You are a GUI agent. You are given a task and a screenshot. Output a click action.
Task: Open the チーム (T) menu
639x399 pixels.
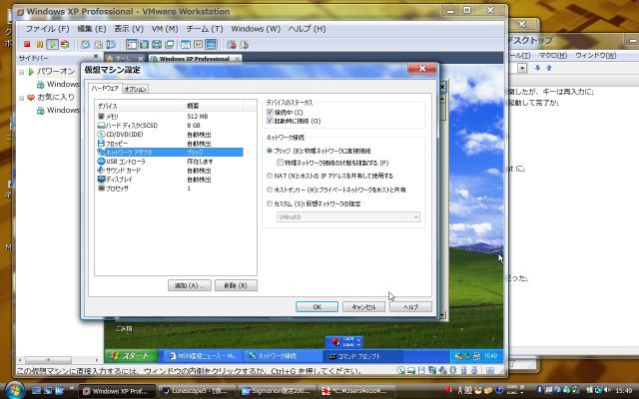205,29
